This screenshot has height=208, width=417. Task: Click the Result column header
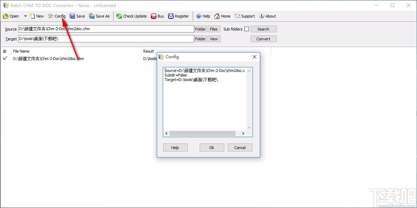(149, 51)
